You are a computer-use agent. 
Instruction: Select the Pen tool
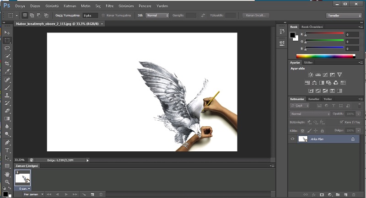coord(7,143)
